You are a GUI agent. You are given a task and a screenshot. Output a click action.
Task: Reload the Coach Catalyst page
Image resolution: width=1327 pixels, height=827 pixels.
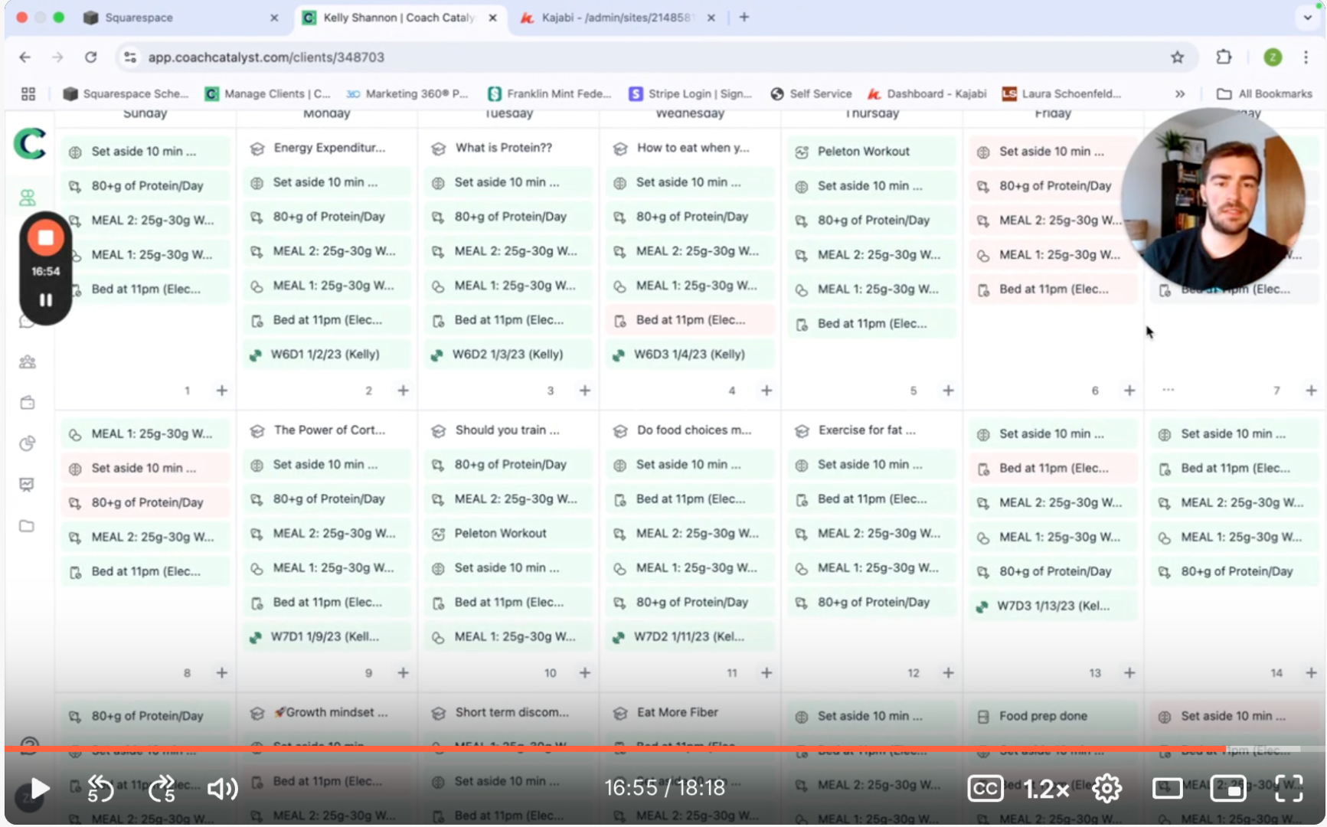click(90, 57)
